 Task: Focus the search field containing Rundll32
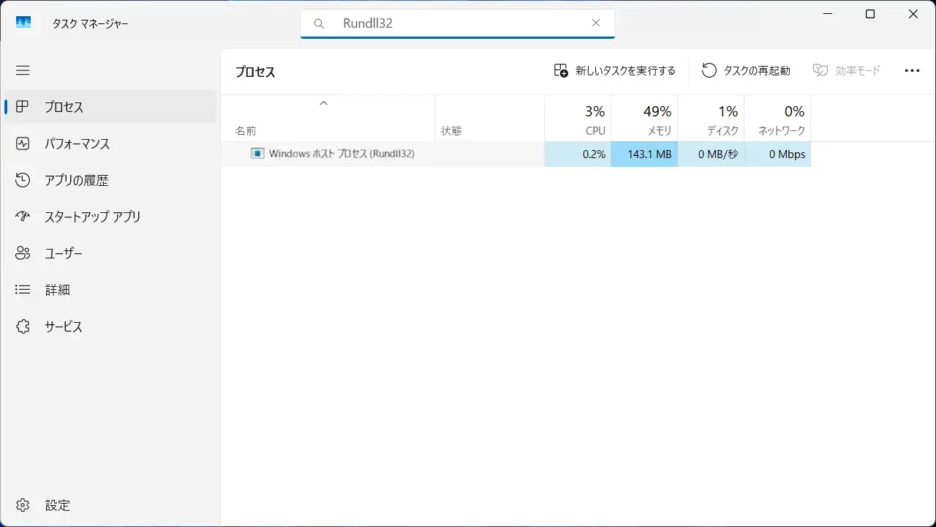[x=458, y=23]
